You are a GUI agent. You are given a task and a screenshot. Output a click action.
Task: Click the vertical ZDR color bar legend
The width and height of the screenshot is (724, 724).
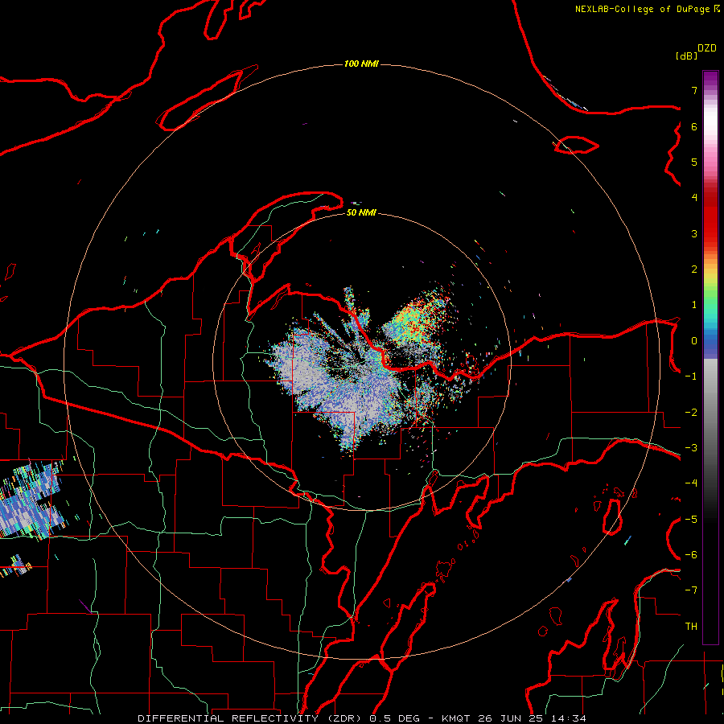[x=710, y=358]
